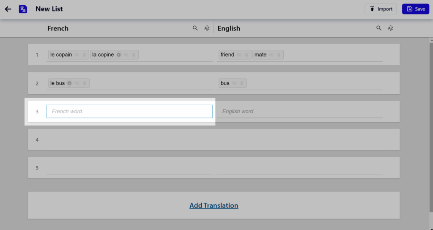Focus the French word input field
433x230 pixels.
[x=129, y=111]
